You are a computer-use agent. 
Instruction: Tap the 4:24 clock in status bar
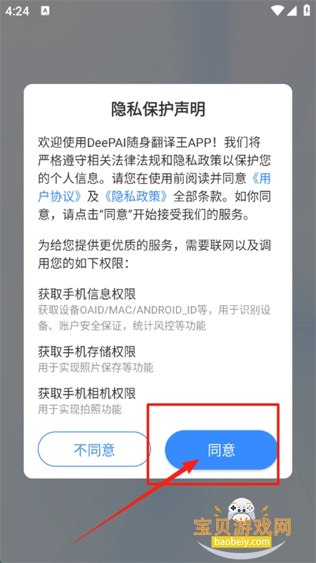point(17,11)
